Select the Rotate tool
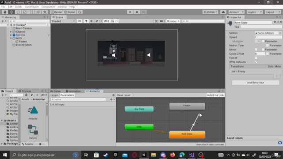The height and width of the screenshot is (159, 283). click(18, 12)
